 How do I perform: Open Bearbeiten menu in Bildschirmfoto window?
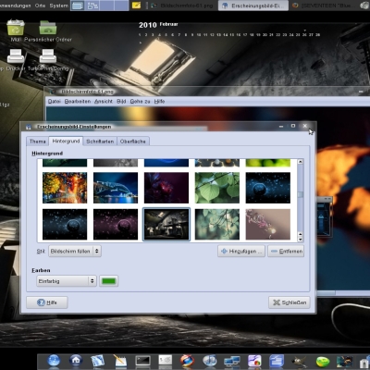(x=78, y=102)
